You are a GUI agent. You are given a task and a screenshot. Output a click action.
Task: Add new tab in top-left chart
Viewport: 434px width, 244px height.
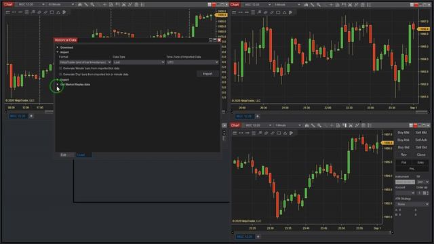[31, 116]
